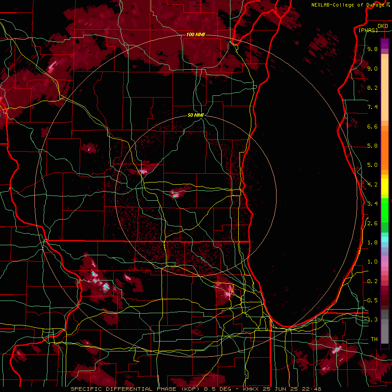The width and height of the screenshot is (392, 392).
Task: Pick the bright green color bar segment
Action: coord(385,210)
